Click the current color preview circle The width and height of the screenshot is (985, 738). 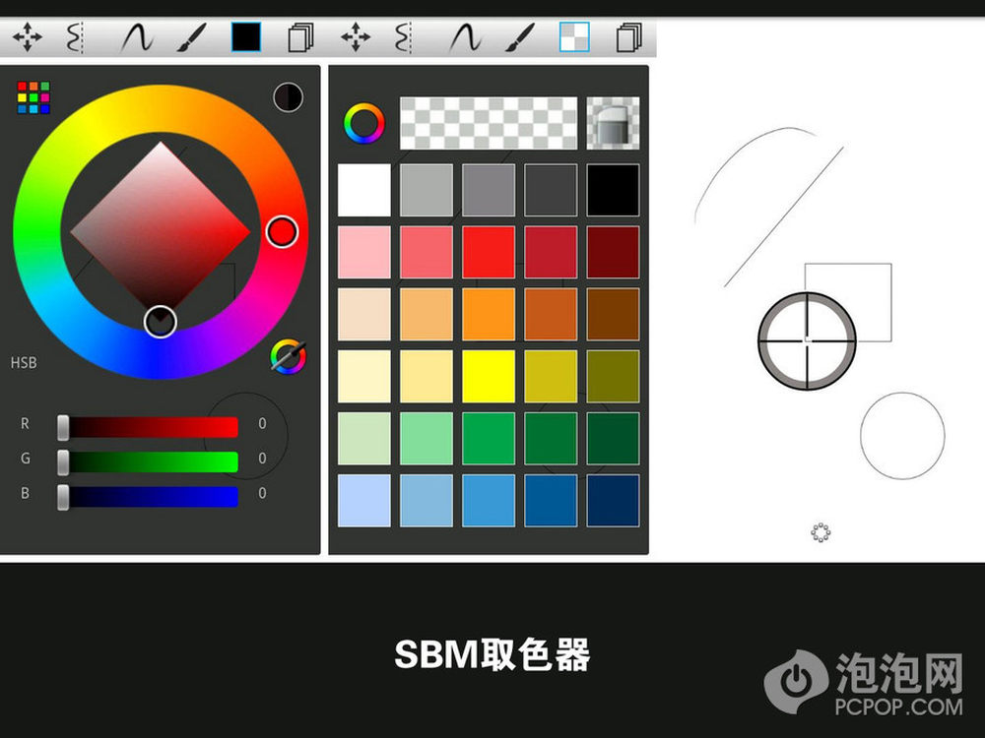tap(288, 96)
